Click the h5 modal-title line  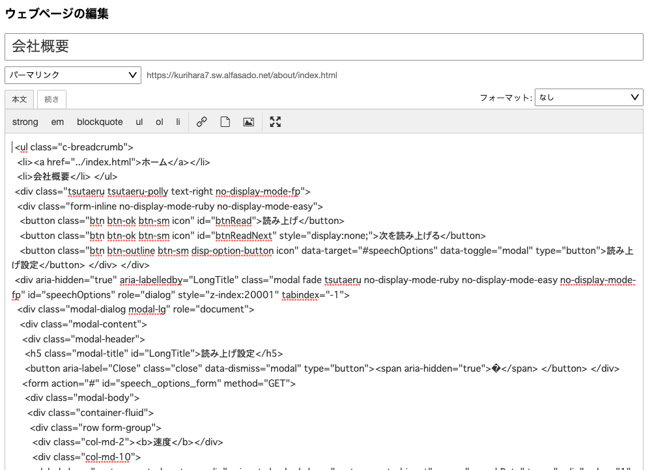click(x=154, y=353)
